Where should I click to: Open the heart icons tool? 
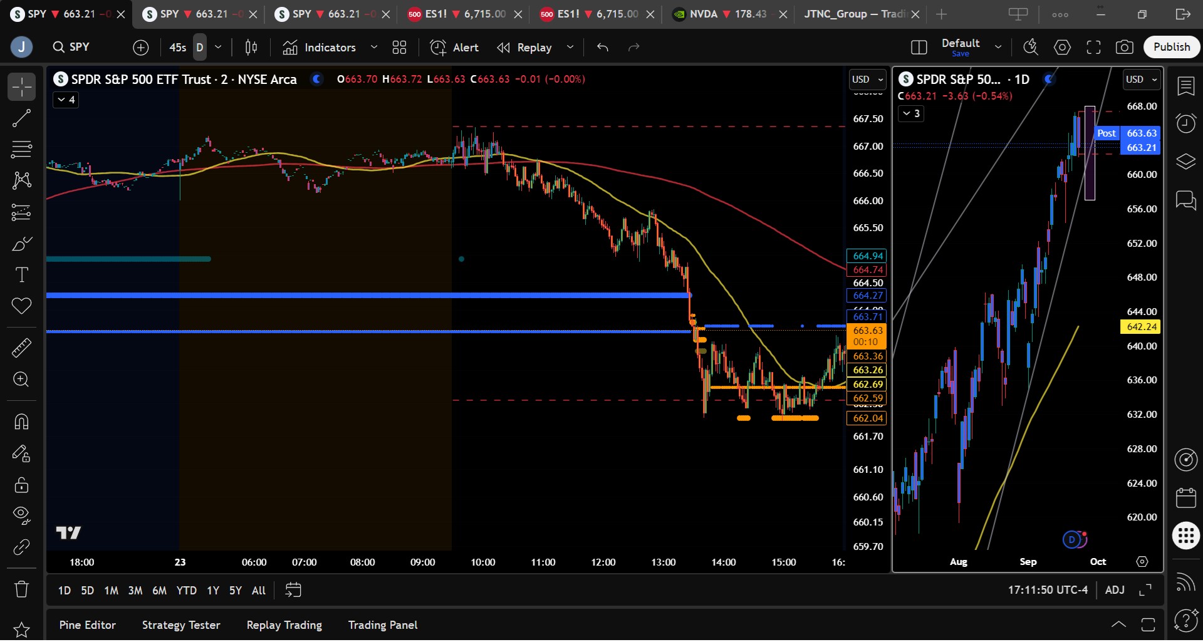click(21, 306)
